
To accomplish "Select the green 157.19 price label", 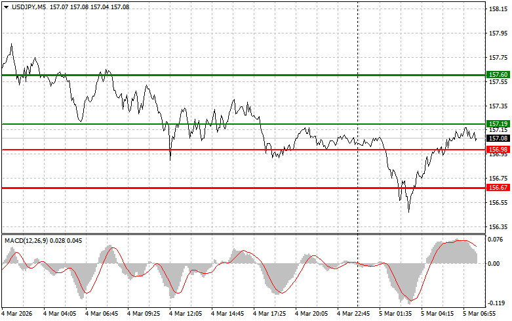I will 498,124.
